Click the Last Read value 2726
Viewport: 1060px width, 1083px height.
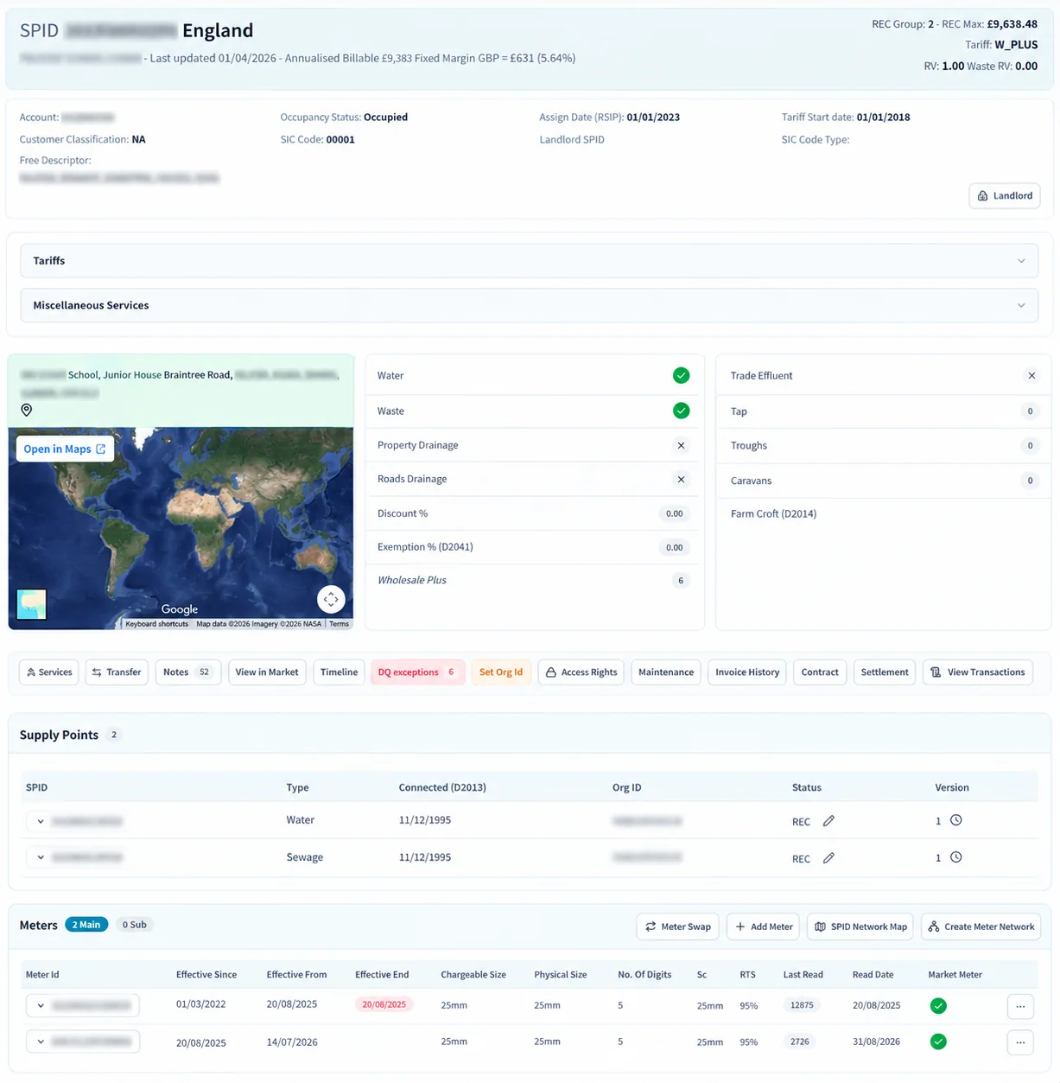click(800, 1042)
